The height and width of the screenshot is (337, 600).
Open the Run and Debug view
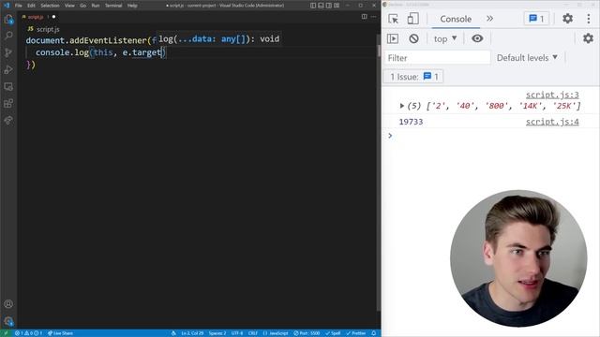pyautogui.click(x=8, y=69)
